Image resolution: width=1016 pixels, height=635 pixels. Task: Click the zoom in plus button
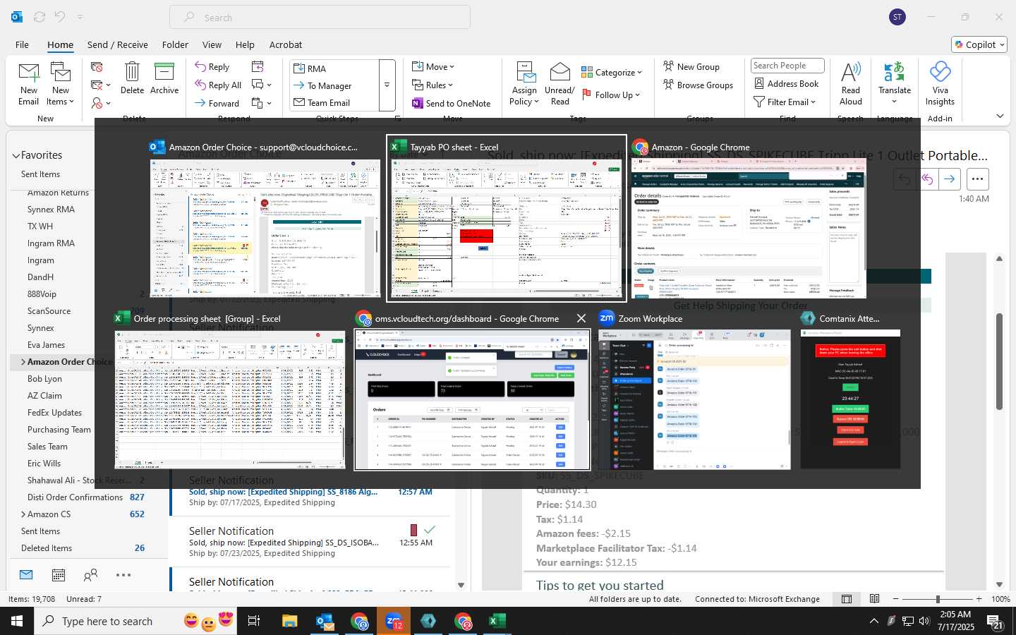979,599
